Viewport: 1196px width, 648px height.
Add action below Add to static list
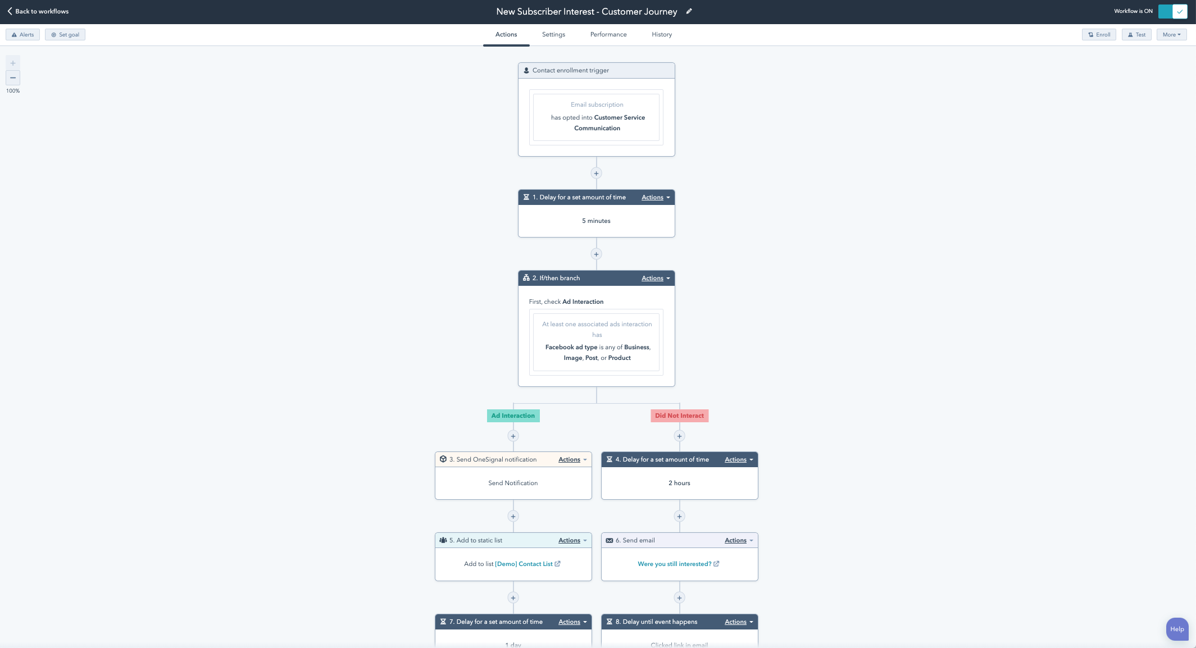tap(513, 597)
